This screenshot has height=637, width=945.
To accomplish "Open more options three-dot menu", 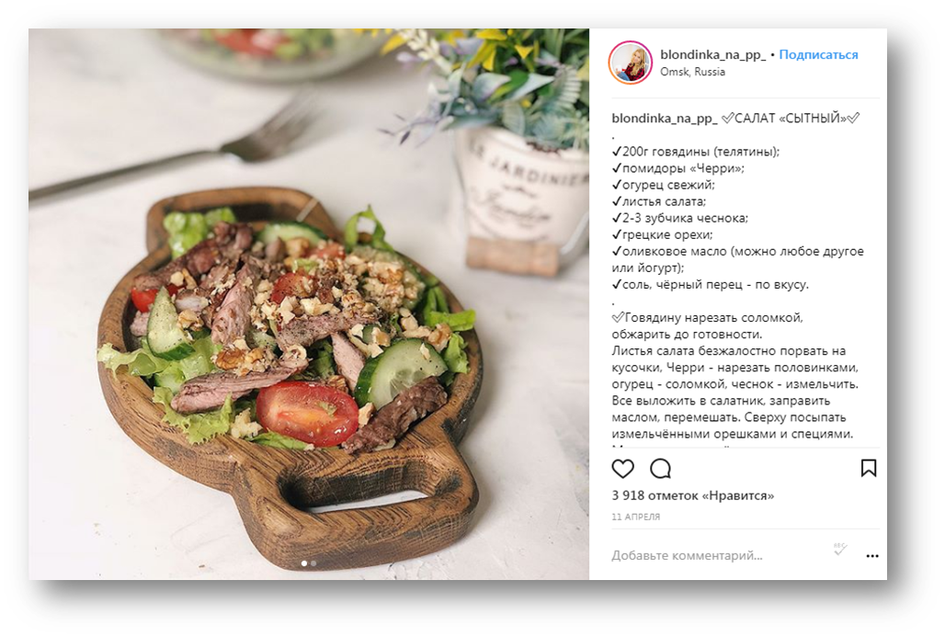I will [872, 555].
